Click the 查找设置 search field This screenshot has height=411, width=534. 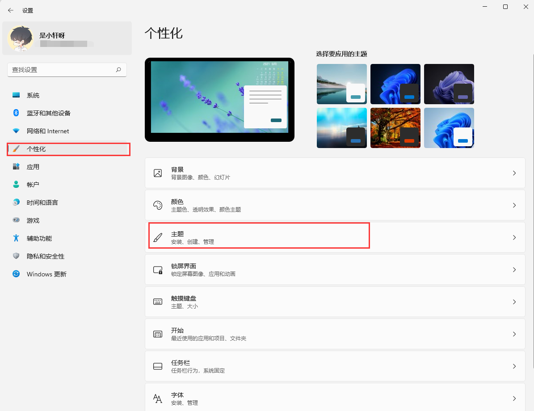click(60, 70)
